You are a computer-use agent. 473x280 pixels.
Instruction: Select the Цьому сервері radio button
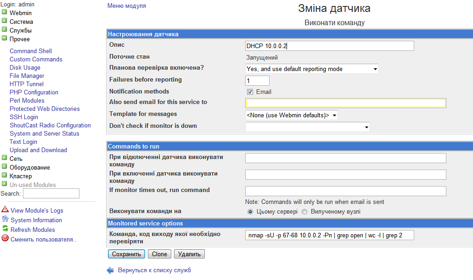[x=250, y=212]
